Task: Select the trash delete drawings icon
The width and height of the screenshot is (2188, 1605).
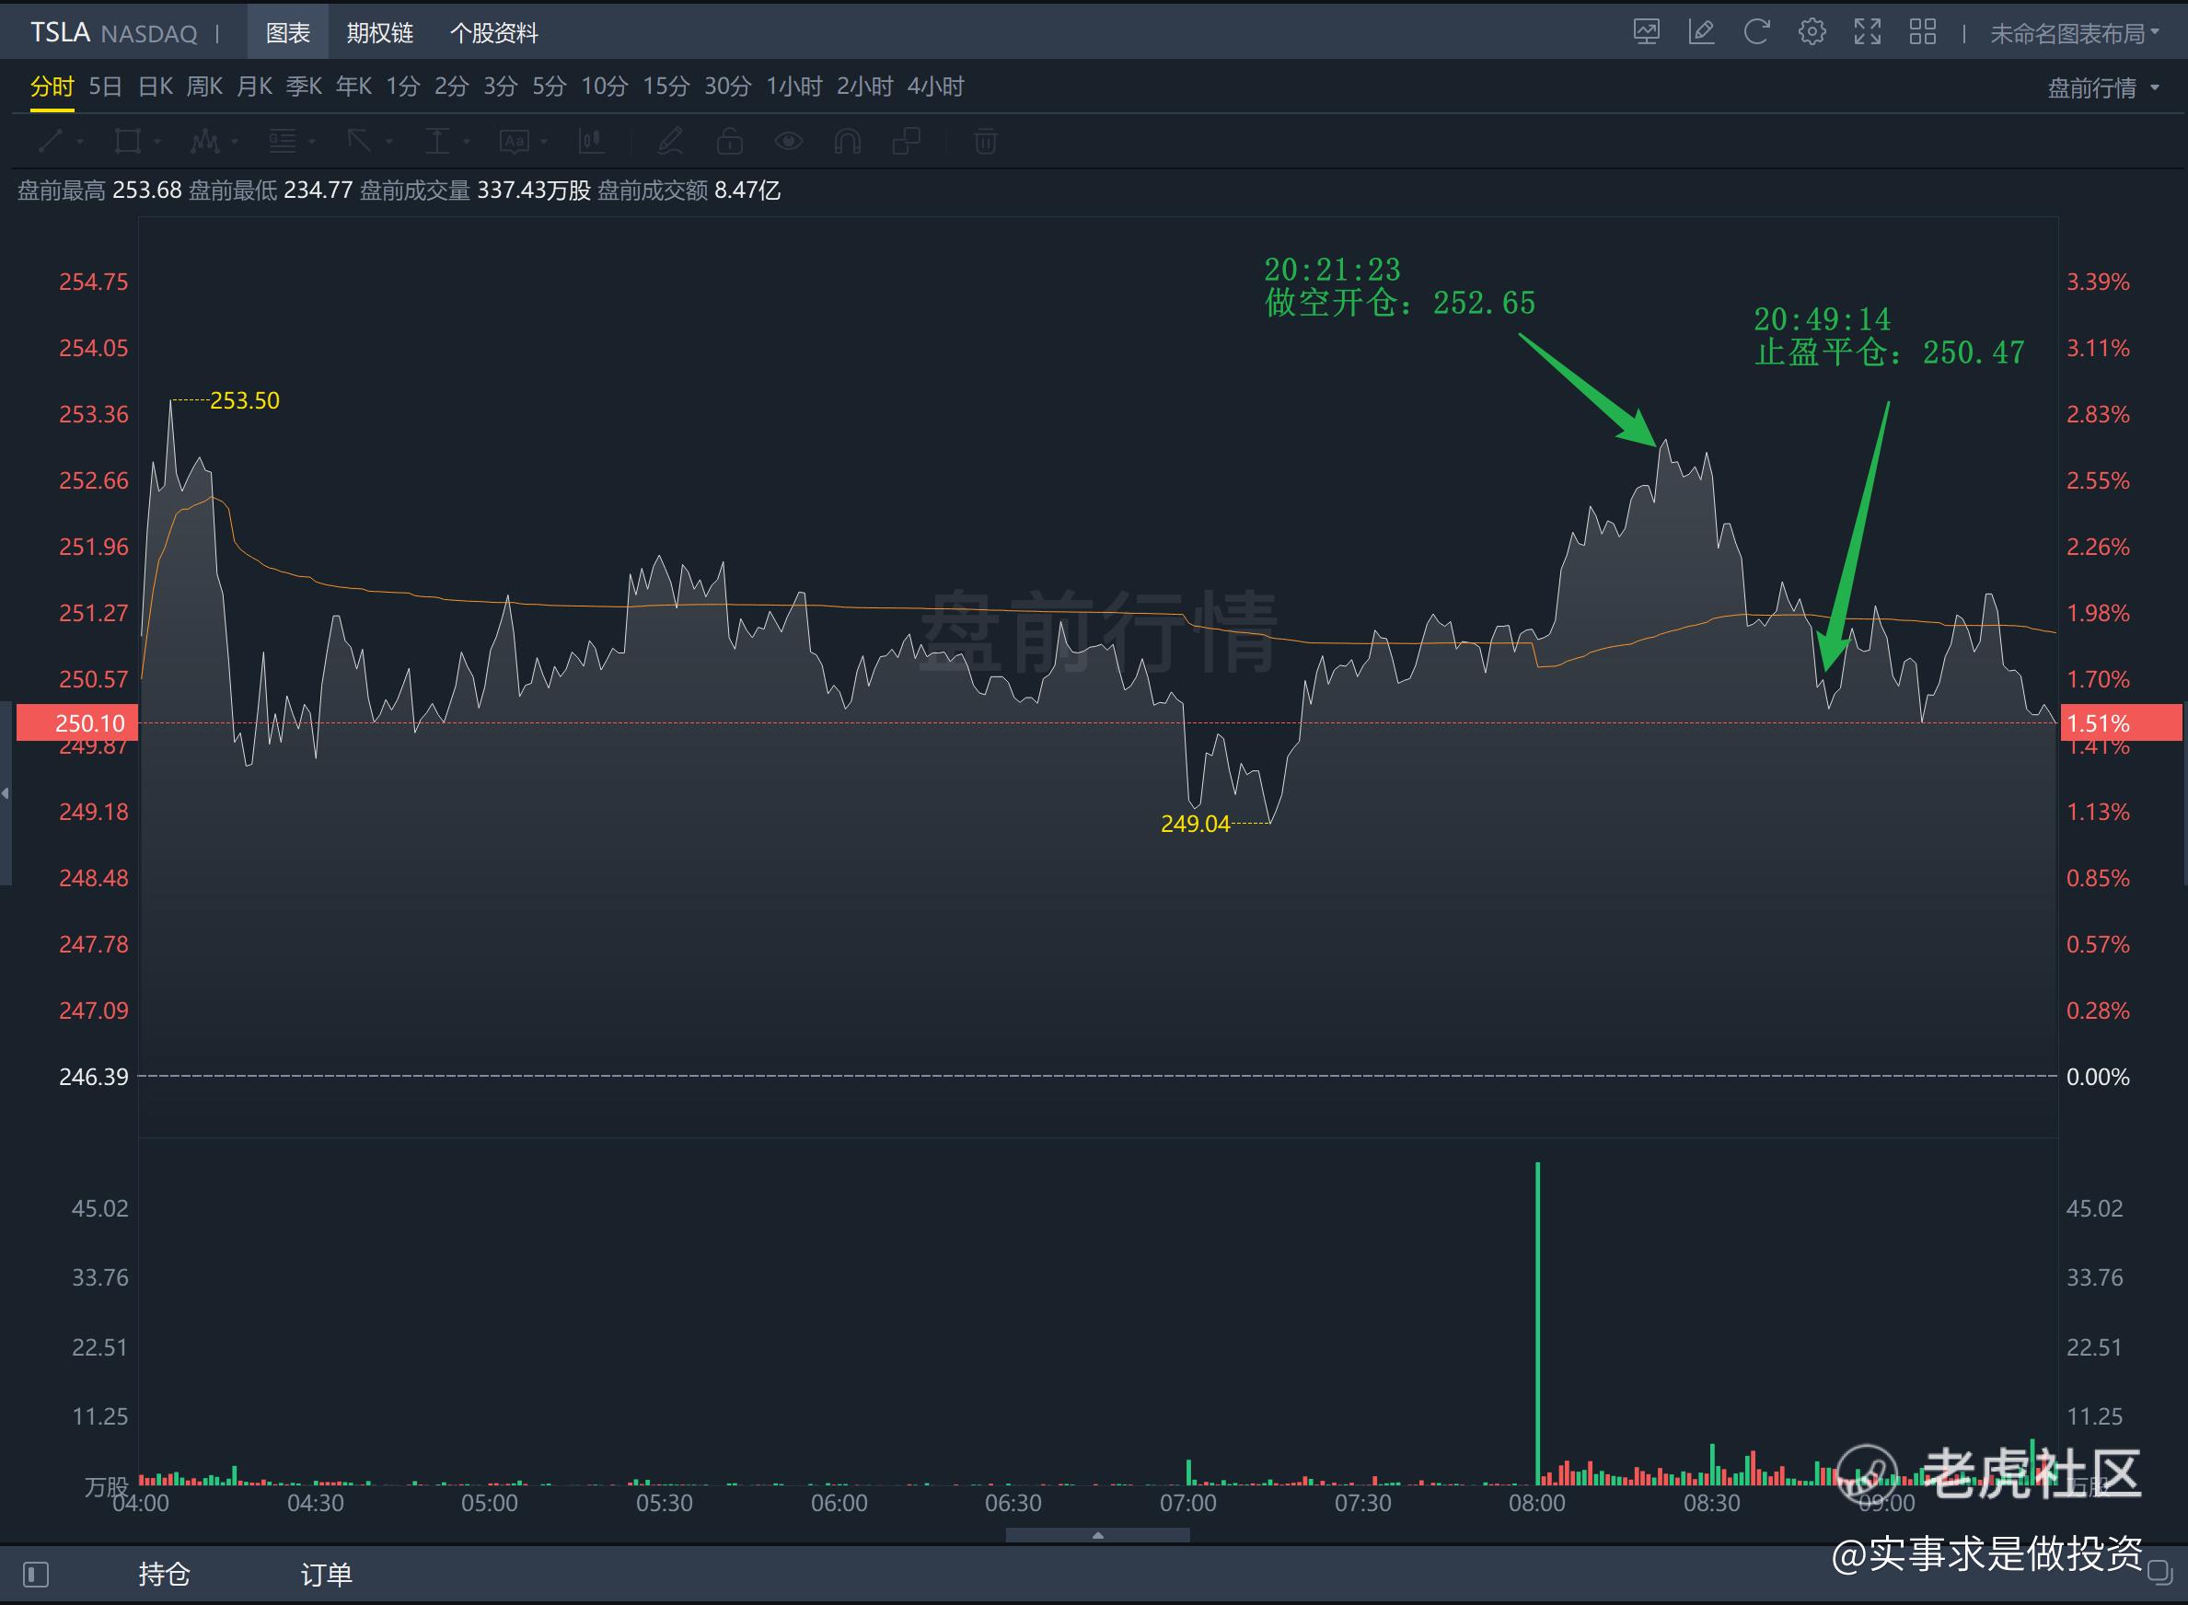Action: pos(985,142)
